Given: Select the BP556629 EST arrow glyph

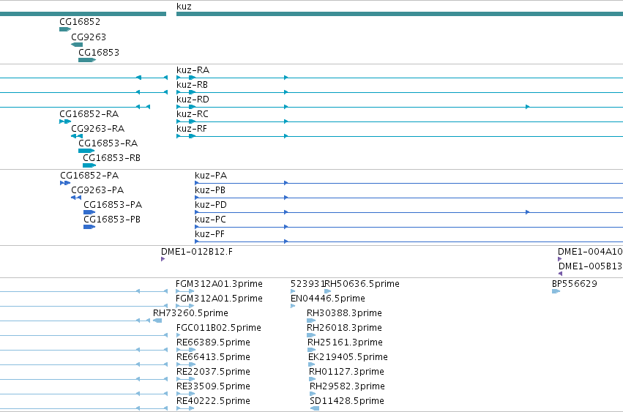Looking at the screenshot, I should coord(556,291).
